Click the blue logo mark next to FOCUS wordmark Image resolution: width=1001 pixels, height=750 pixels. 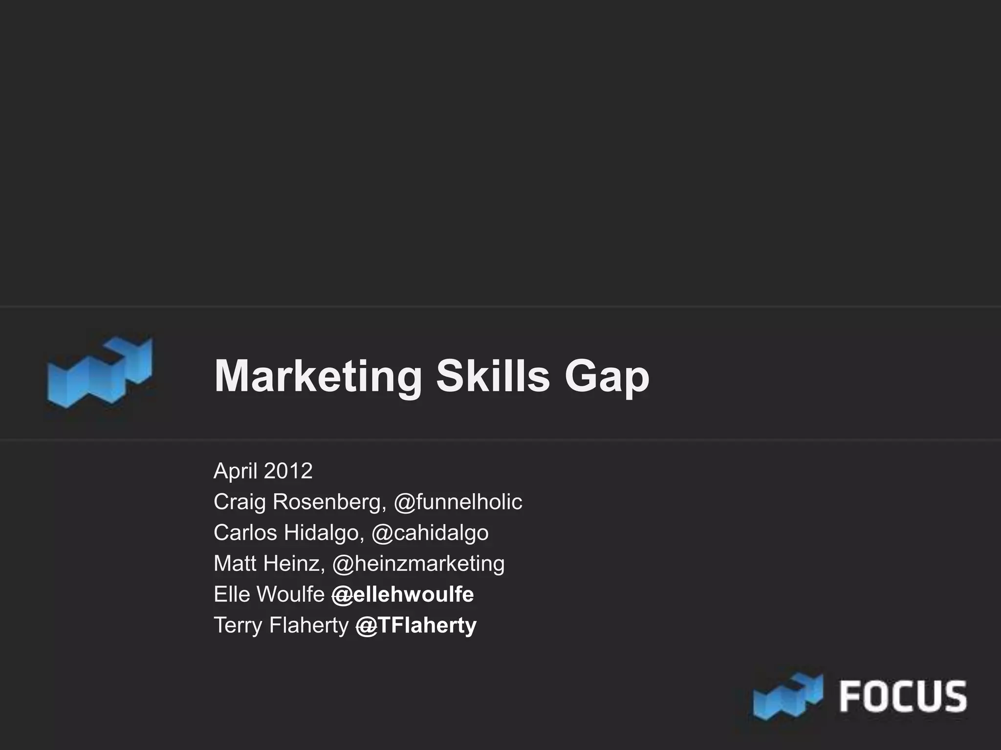(787, 696)
